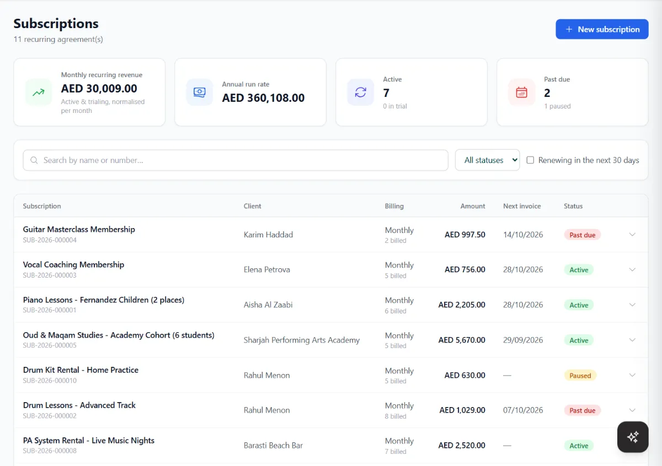662x466 pixels.
Task: Click the 0 in trial text in Active card
Action: 395,106
